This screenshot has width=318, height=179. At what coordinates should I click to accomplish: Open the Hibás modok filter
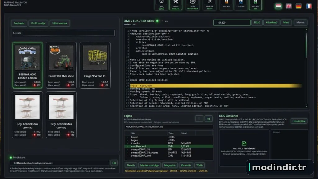tap(60, 23)
